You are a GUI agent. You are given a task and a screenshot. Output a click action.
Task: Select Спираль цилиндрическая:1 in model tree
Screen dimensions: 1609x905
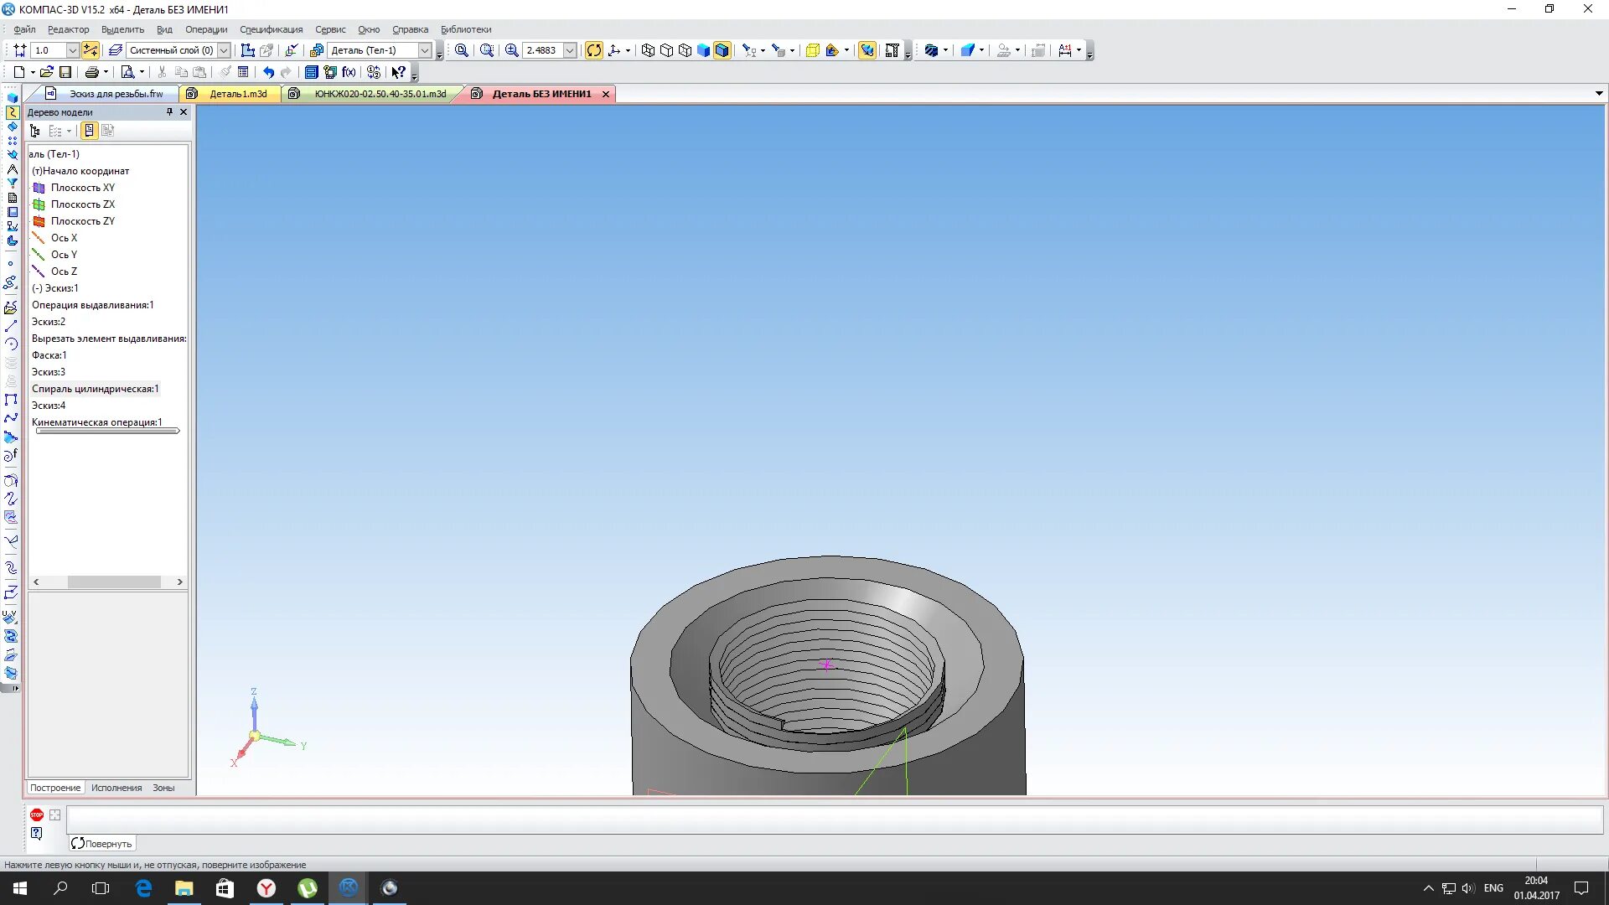(95, 389)
